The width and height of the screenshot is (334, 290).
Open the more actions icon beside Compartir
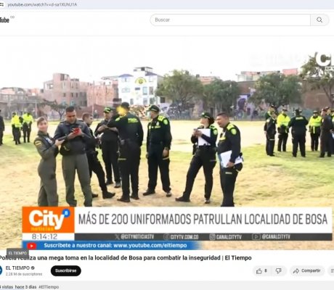332,271
